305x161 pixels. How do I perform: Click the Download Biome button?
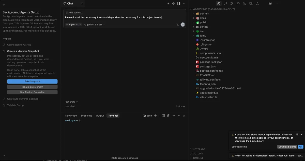point(287,147)
